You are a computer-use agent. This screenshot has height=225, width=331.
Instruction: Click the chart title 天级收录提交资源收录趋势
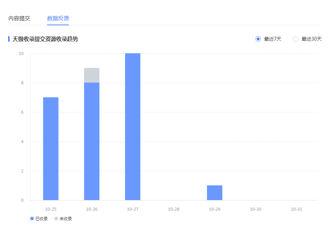tap(45, 39)
